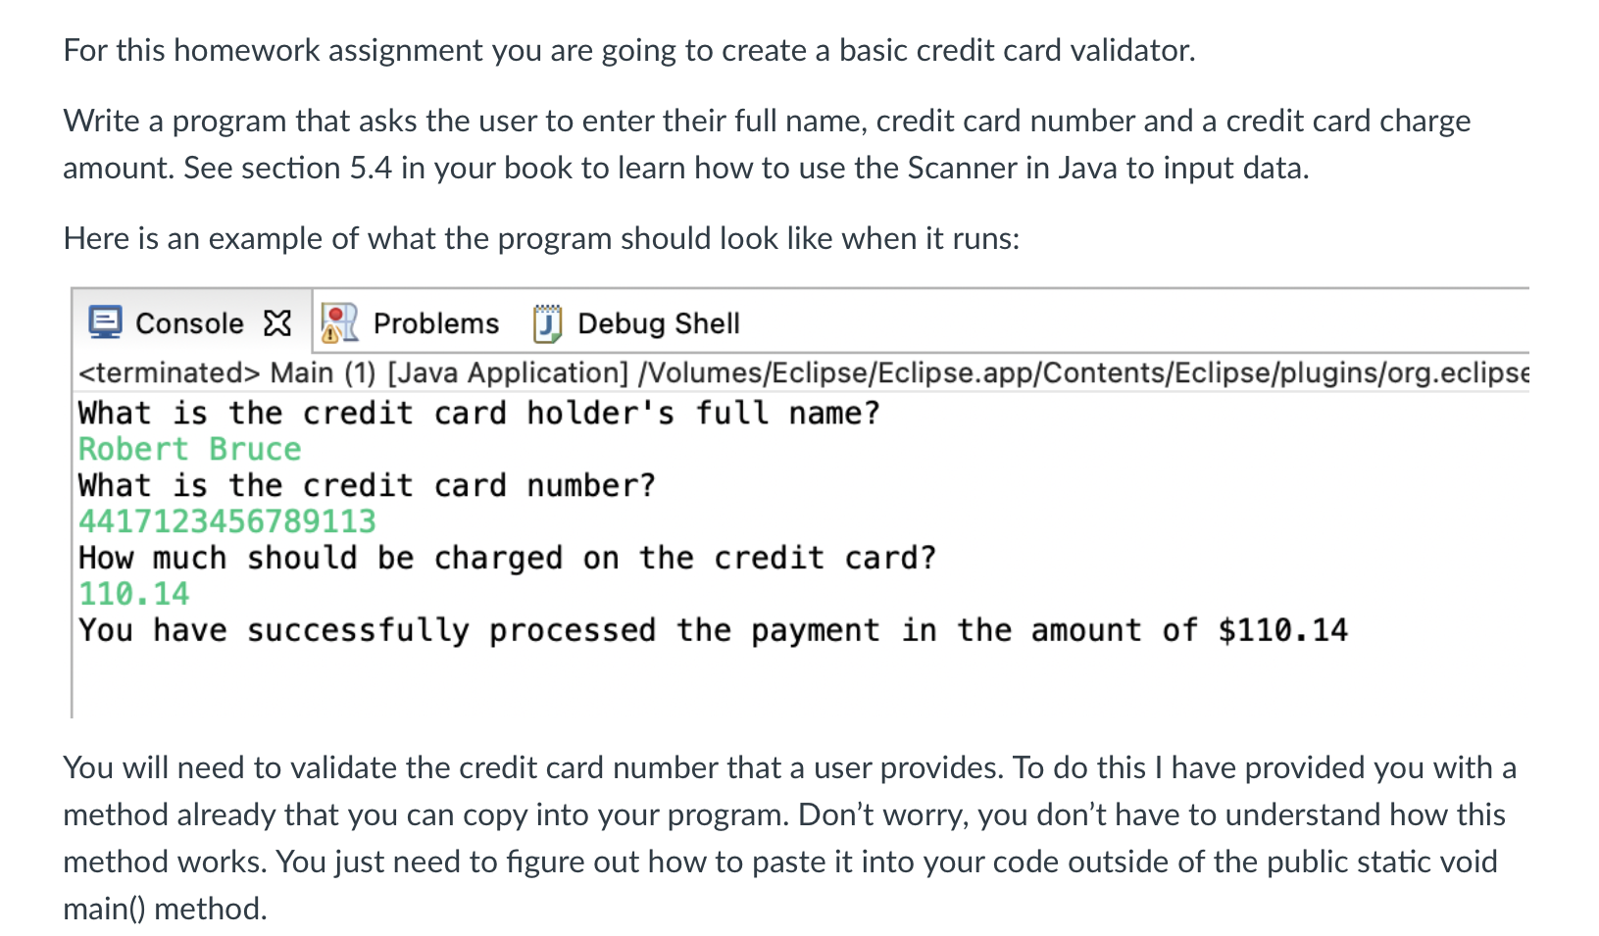Select the Console tab
This screenshot has width=1599, height=936.
(x=190, y=323)
